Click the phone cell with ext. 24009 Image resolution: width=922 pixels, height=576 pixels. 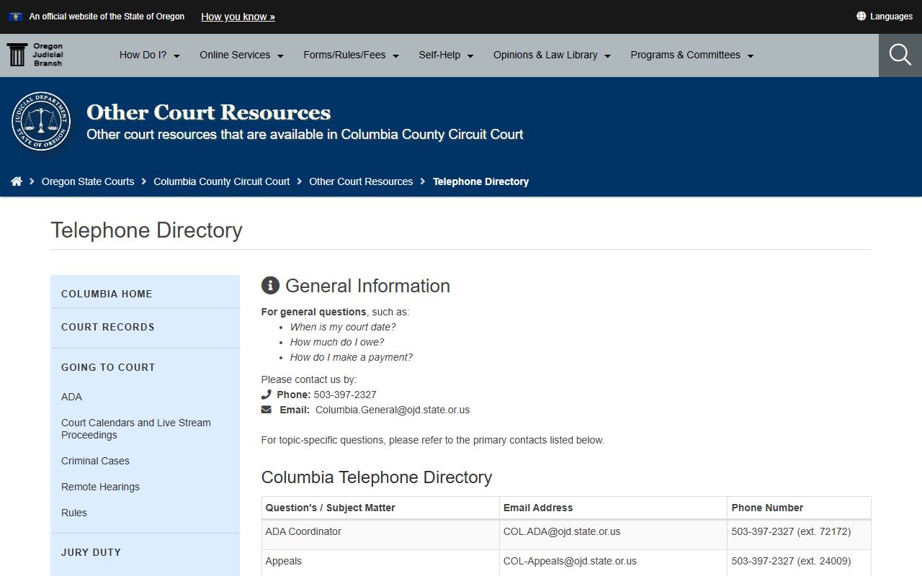click(799, 563)
